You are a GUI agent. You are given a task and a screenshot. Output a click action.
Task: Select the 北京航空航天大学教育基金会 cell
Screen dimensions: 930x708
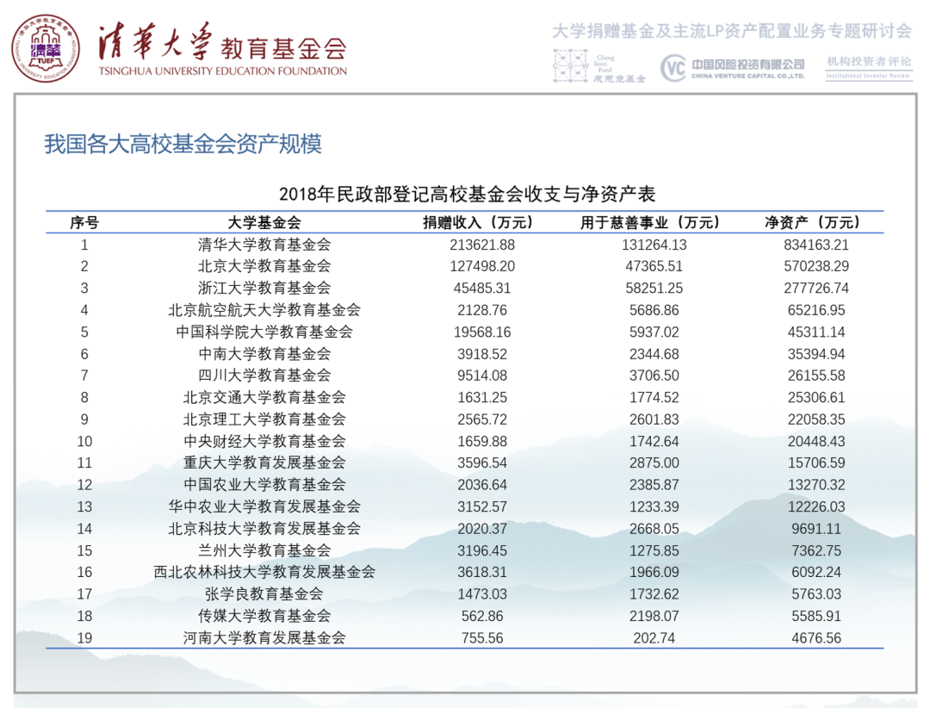(264, 310)
